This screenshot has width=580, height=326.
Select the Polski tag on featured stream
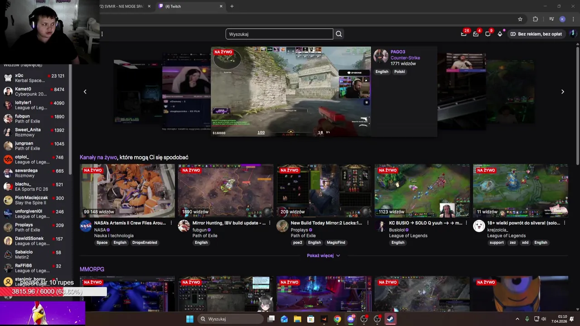[399, 72]
